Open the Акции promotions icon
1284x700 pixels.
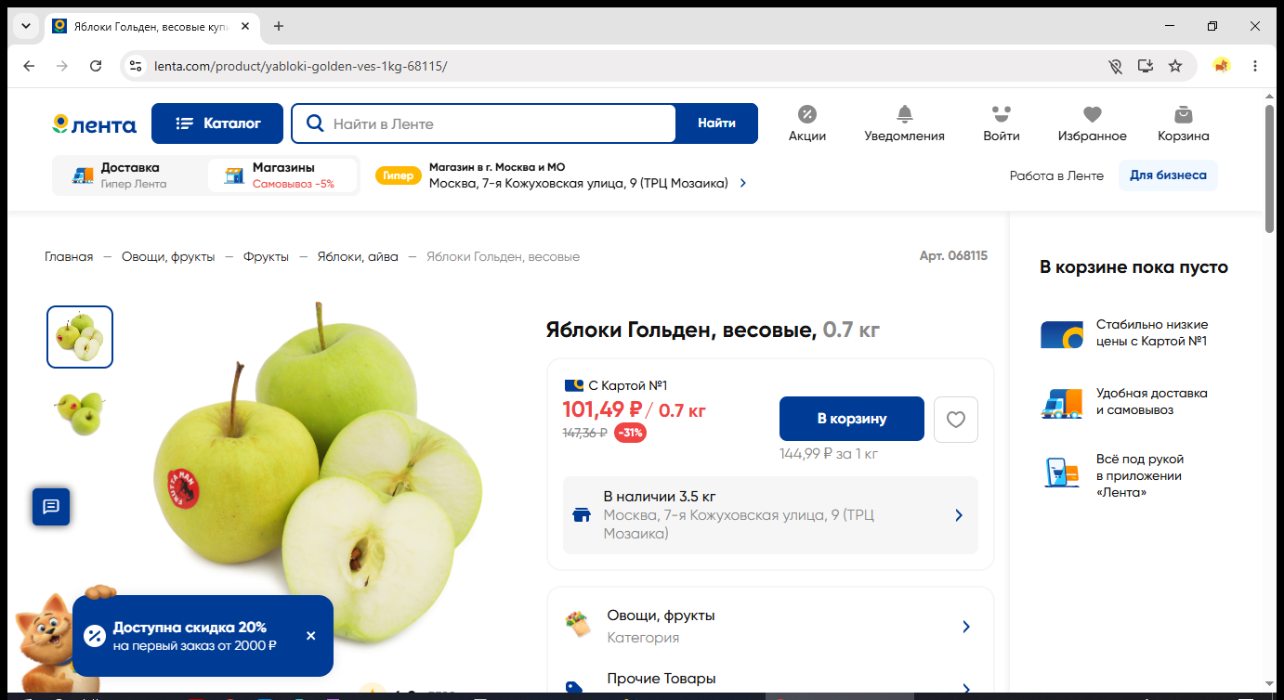coord(807,123)
